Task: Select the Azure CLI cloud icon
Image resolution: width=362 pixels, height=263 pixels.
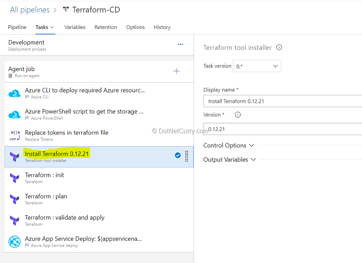Action: (14, 93)
